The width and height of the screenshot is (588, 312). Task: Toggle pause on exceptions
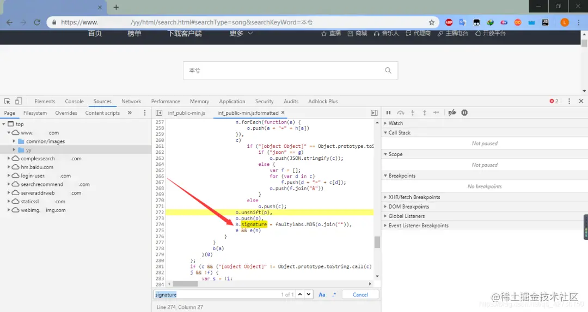(464, 113)
